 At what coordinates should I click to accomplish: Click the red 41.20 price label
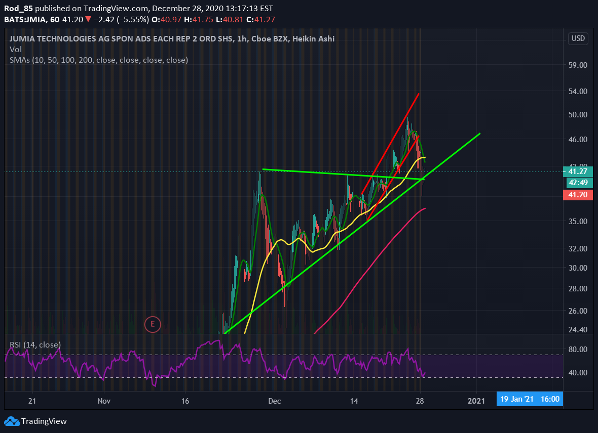tap(578, 195)
